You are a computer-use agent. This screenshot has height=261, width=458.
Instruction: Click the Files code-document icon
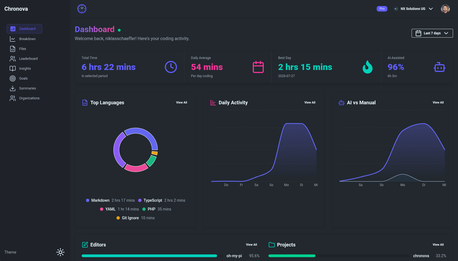(13, 49)
